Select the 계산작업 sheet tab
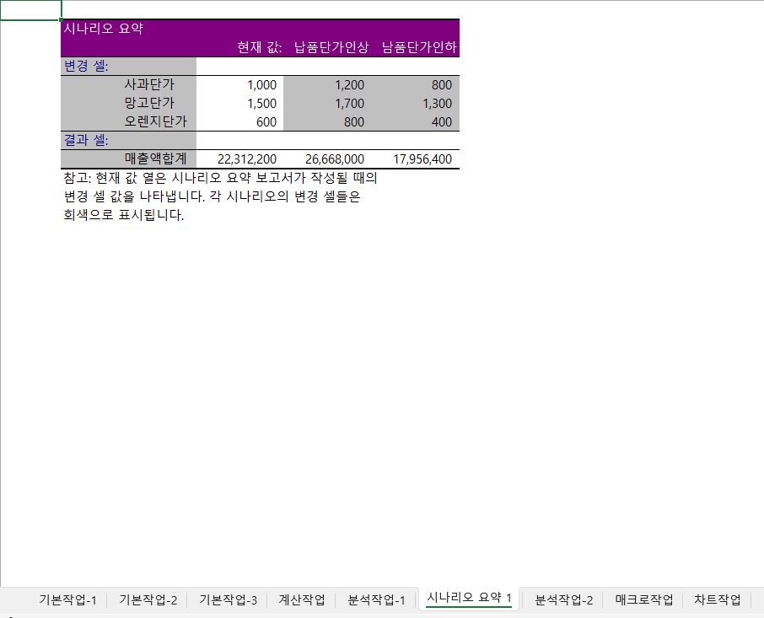Image resolution: width=764 pixels, height=618 pixels. pyautogui.click(x=301, y=600)
